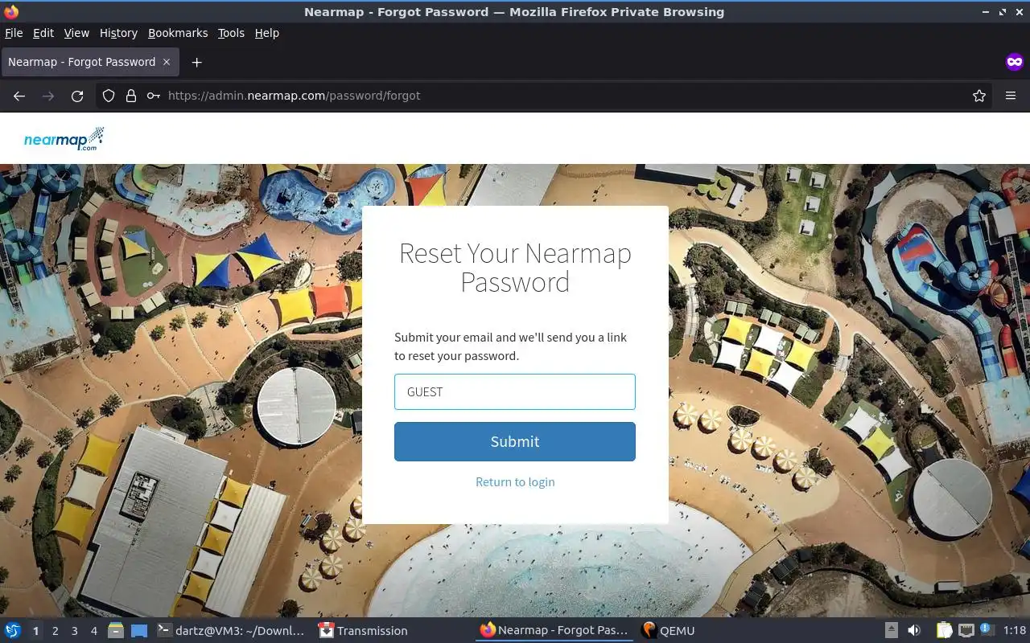Open the File menu

click(14, 33)
